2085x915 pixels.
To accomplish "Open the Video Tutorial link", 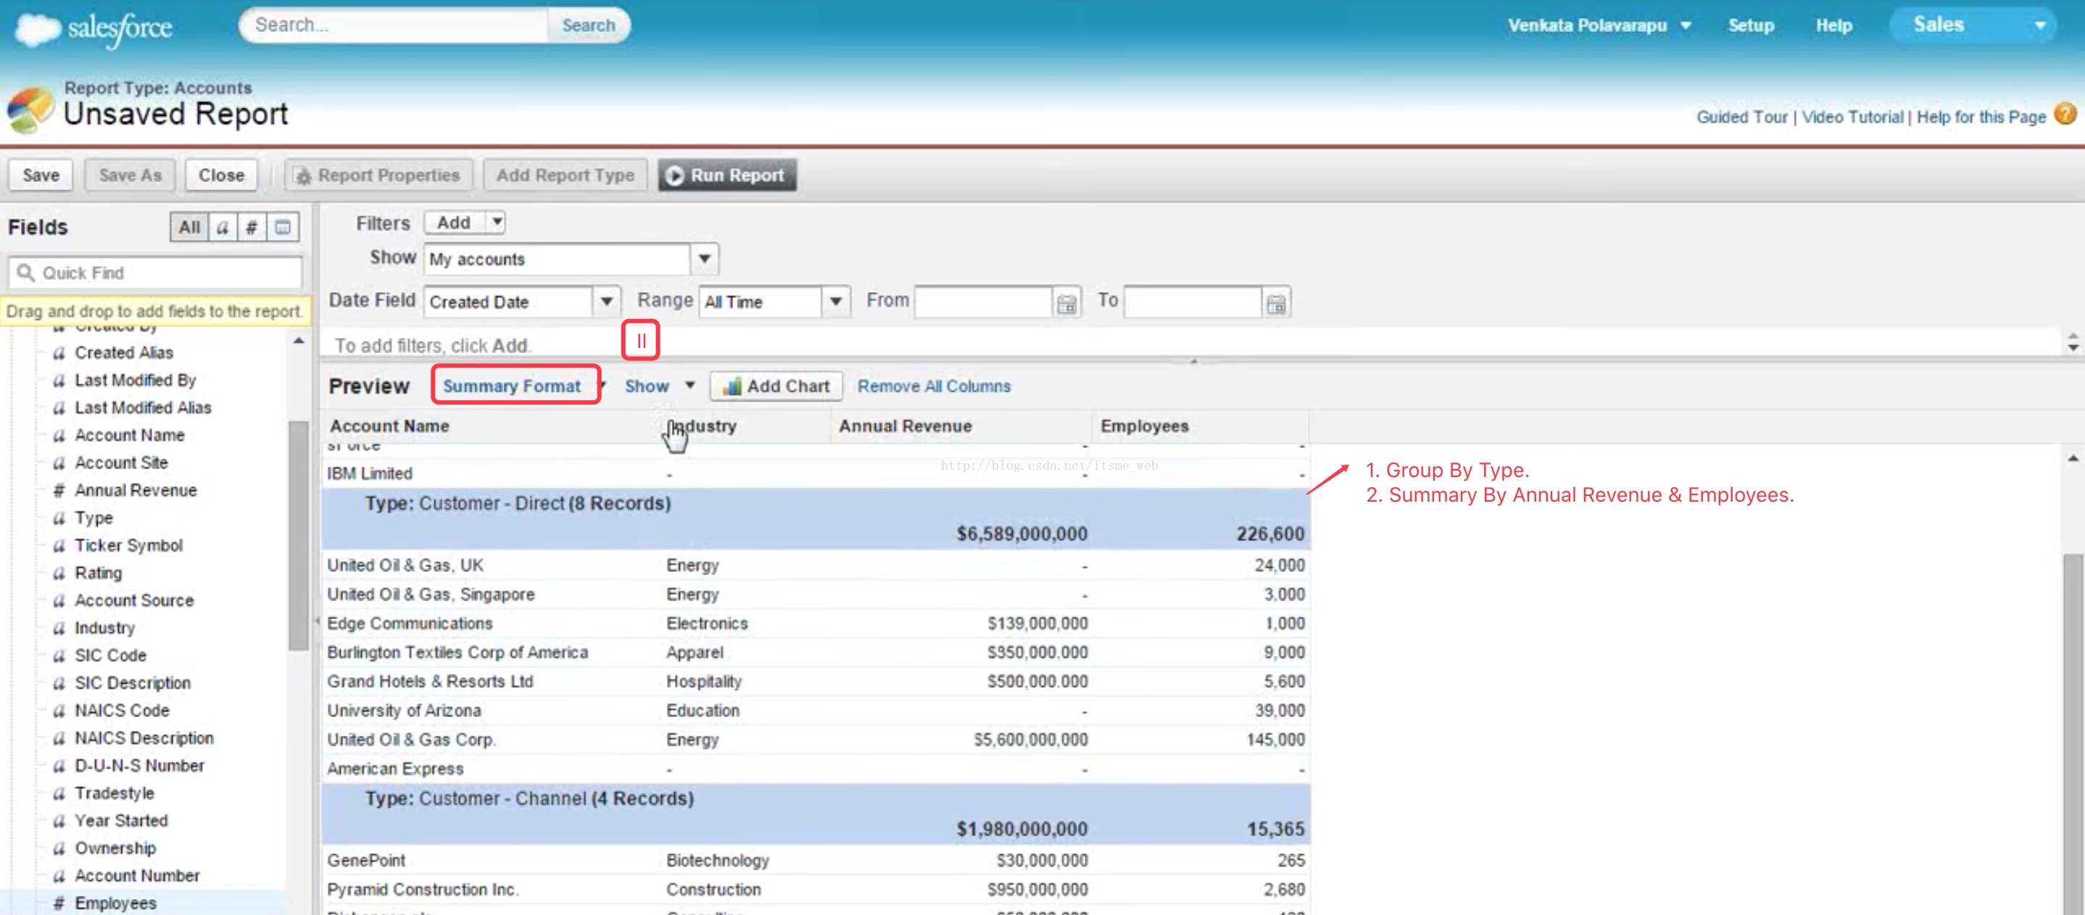I will point(1852,117).
